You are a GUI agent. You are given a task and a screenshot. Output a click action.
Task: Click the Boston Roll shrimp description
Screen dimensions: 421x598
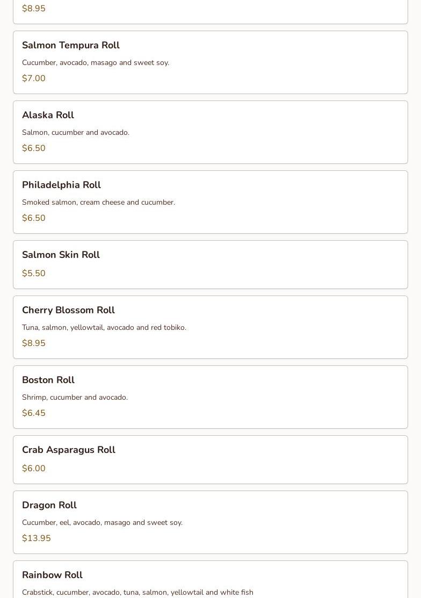(x=75, y=398)
